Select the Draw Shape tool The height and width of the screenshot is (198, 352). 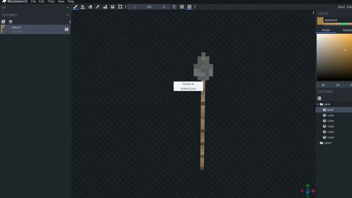point(105,7)
